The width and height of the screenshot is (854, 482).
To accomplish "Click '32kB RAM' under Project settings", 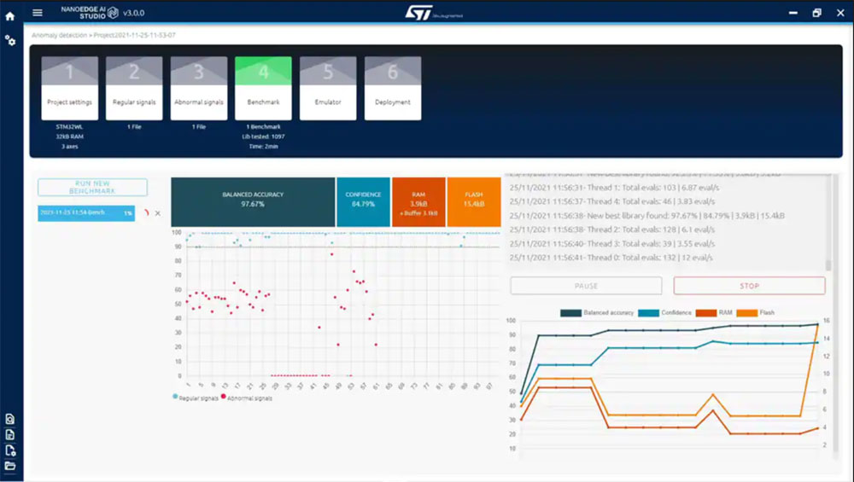I will [x=70, y=136].
